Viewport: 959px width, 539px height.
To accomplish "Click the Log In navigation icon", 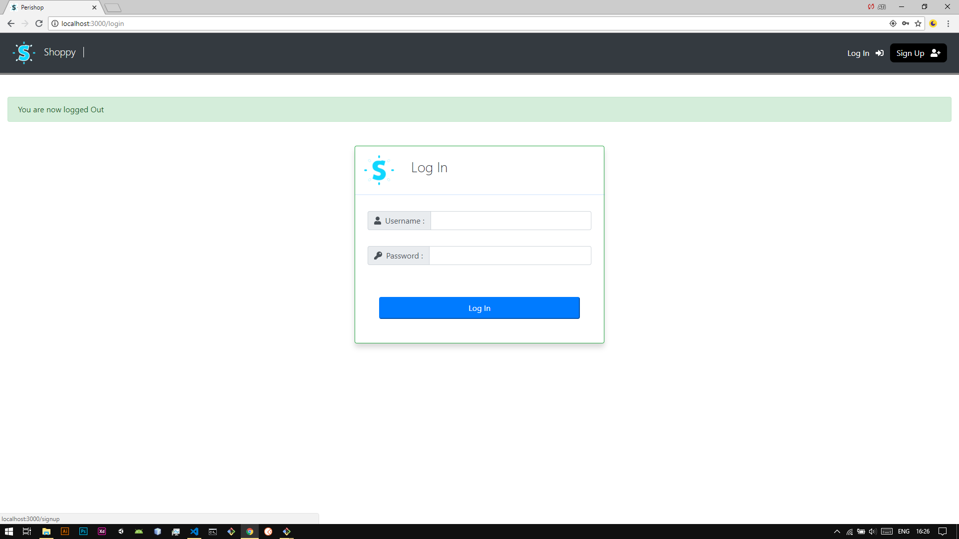I will [880, 52].
